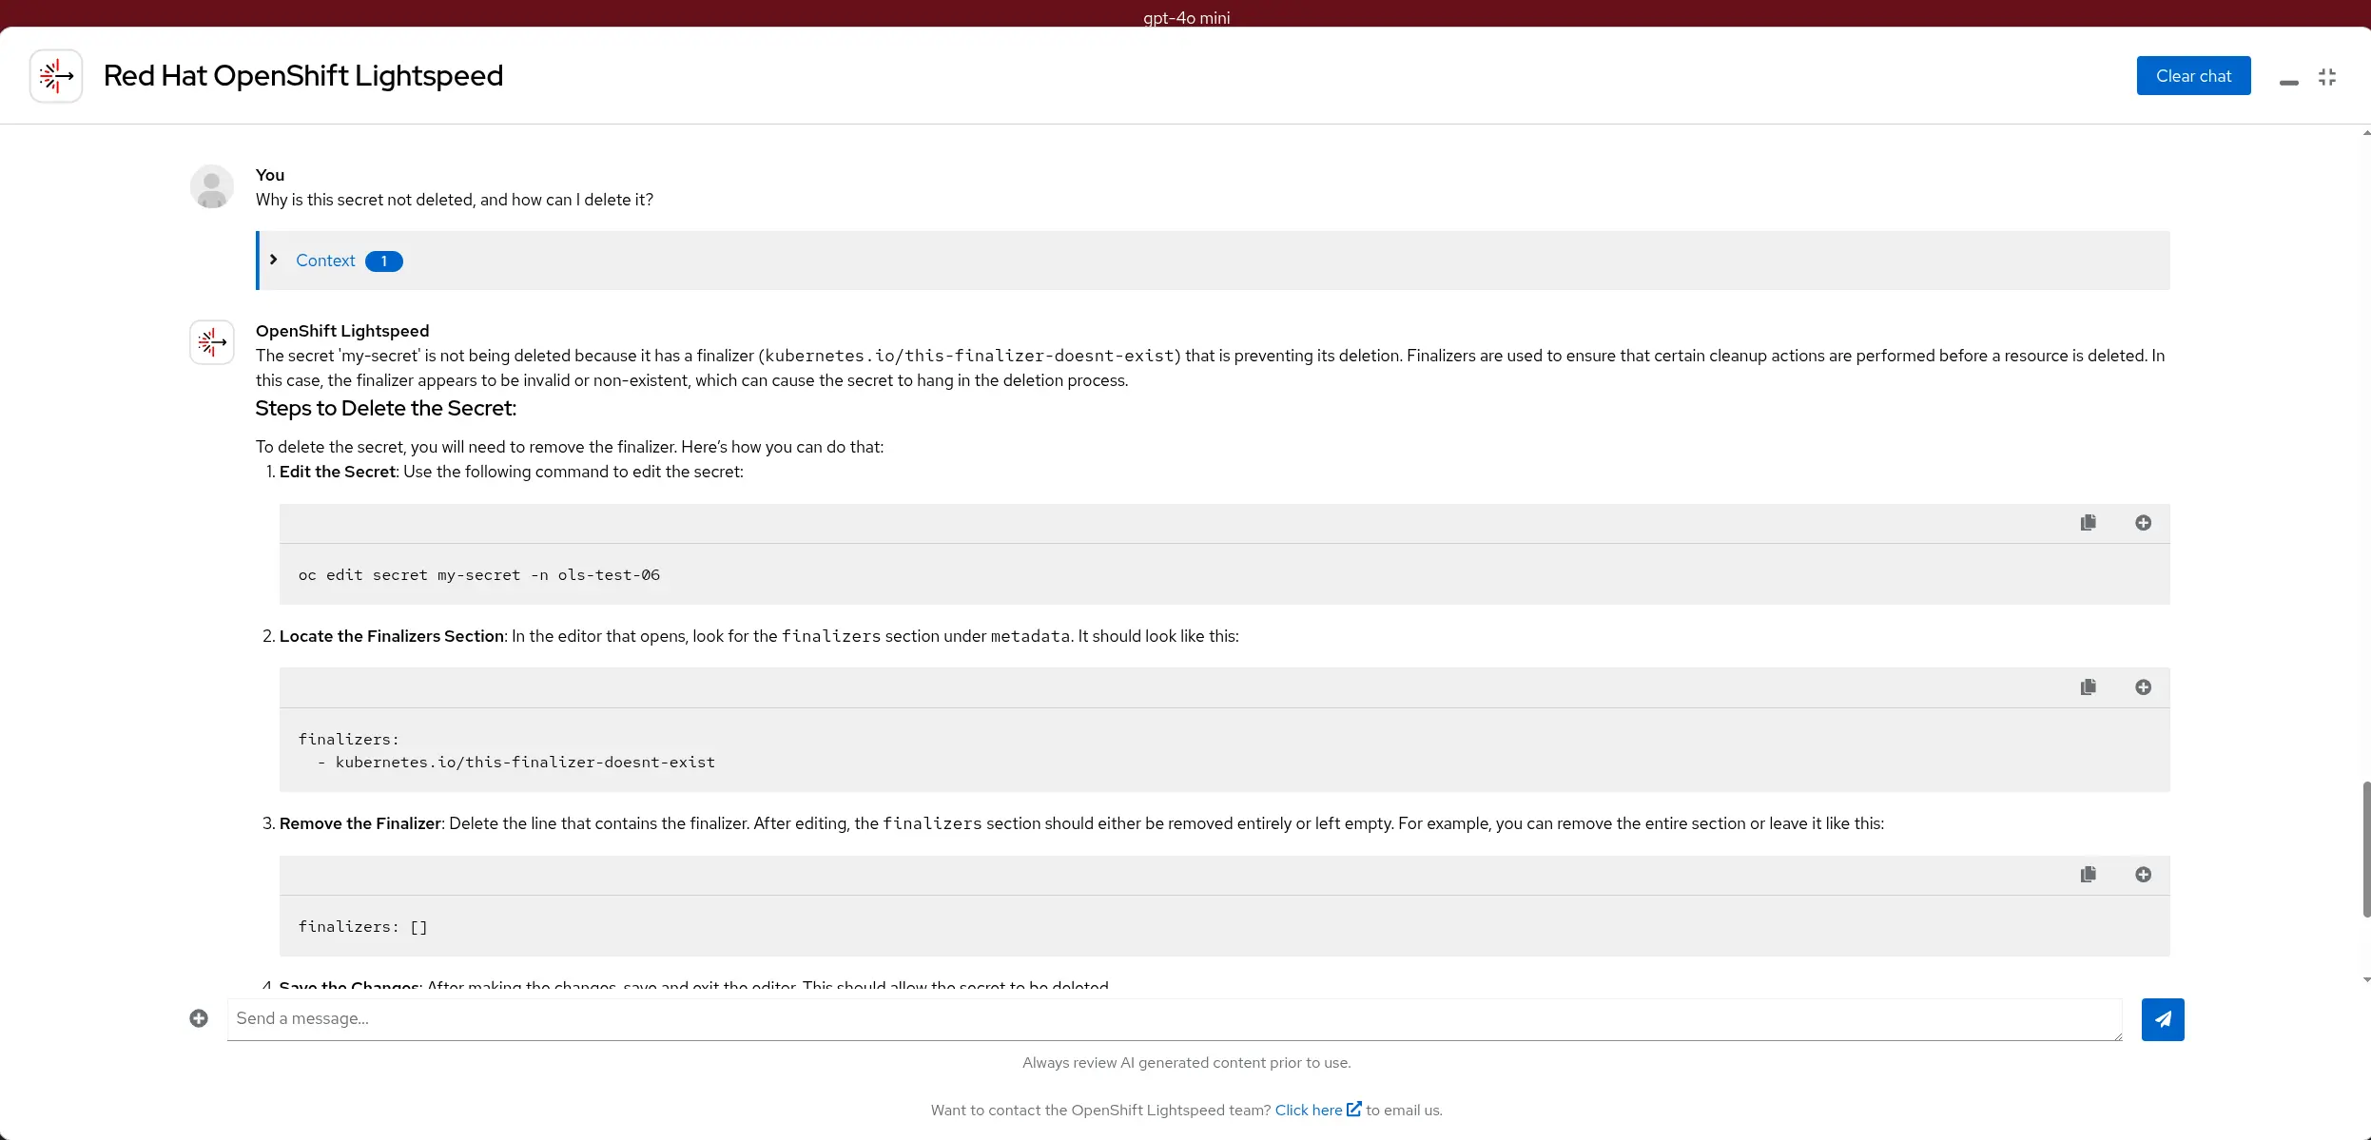The height and width of the screenshot is (1140, 2371).
Task: Insert the oc edit command via plus icon
Action: coord(2143,523)
